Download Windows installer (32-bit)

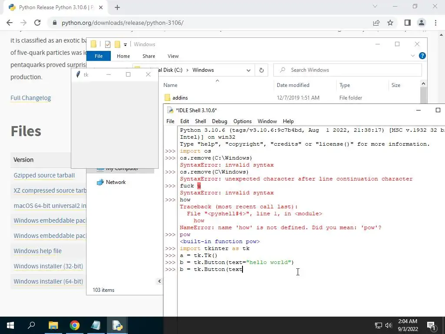48,266
